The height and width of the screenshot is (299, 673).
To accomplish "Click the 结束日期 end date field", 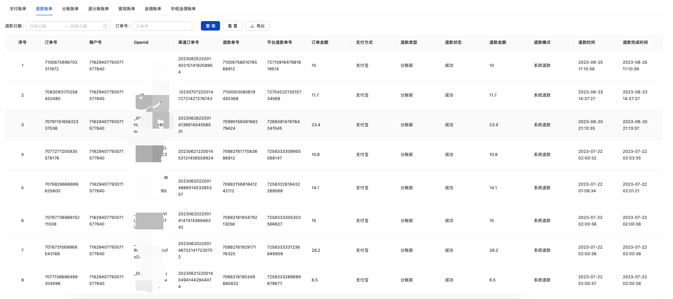I will point(85,26).
